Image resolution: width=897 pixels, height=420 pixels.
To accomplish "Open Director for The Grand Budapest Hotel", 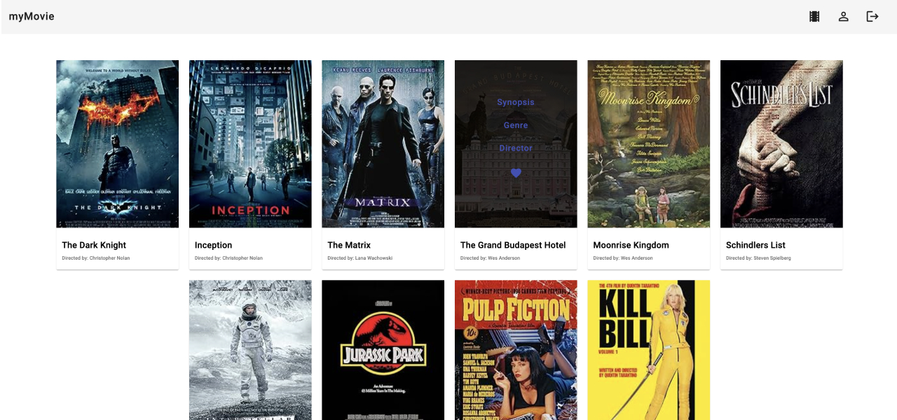I will (516, 148).
